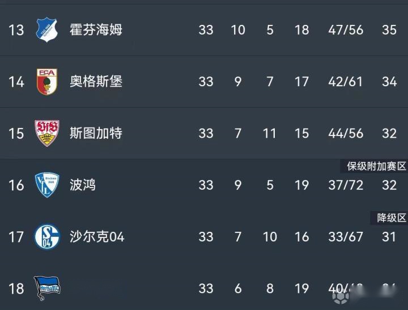Open team 奥格斯堡 from standings
408x310 pixels.
click(96, 82)
